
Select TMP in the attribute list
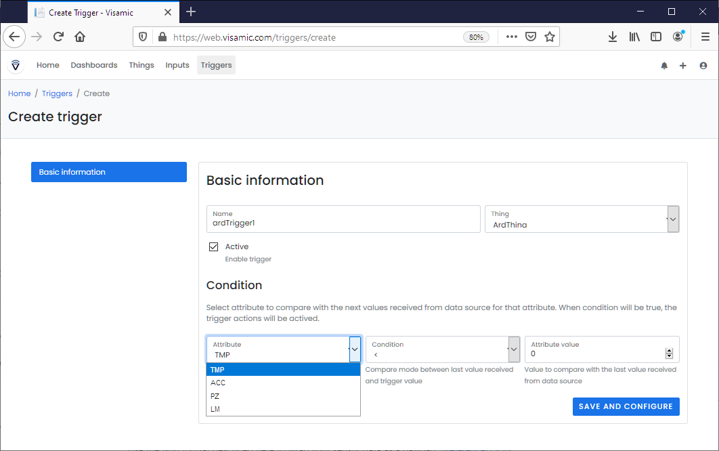tap(284, 370)
